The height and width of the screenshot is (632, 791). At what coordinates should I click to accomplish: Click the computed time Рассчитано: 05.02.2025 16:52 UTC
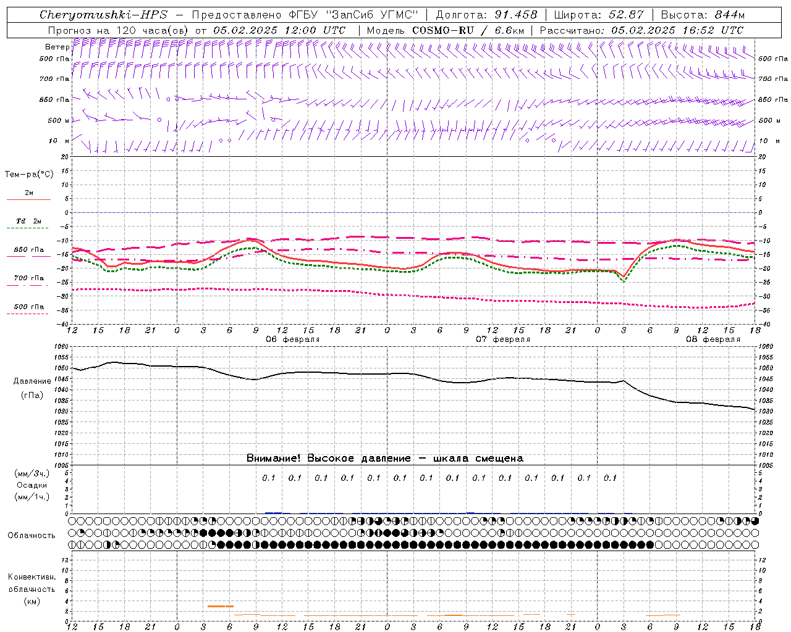(x=641, y=30)
